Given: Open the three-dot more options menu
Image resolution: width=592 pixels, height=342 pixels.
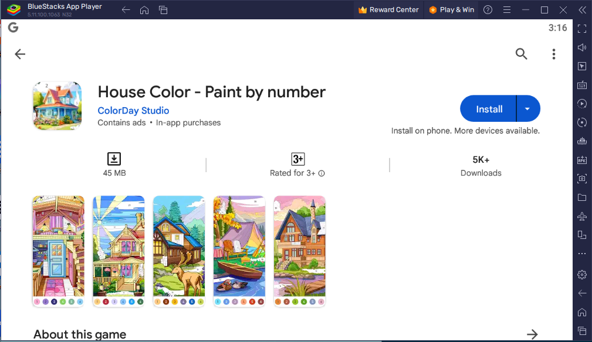Looking at the screenshot, I should [x=554, y=54].
